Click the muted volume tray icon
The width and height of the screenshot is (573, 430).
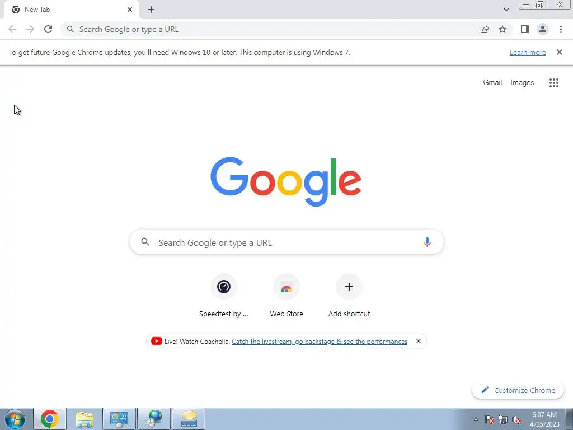[x=516, y=419]
